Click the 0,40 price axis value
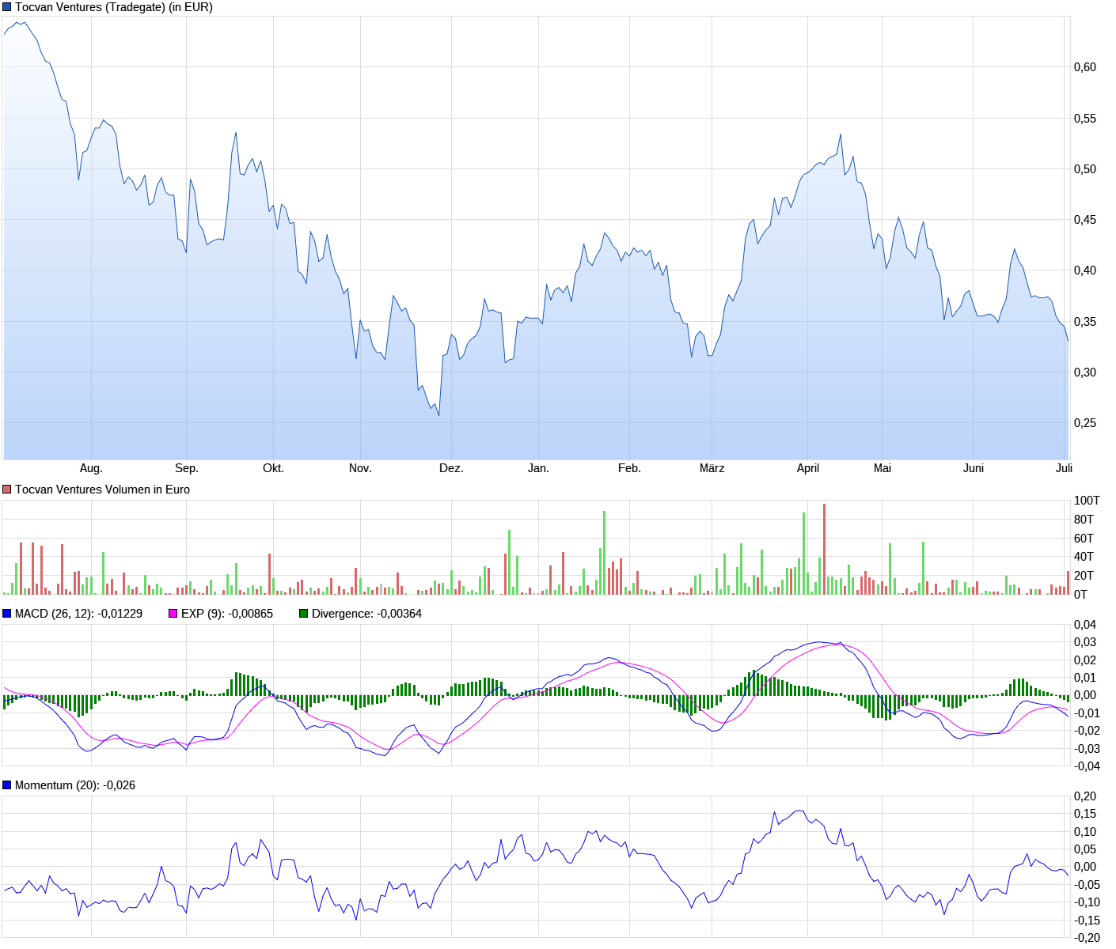 coord(1085,270)
